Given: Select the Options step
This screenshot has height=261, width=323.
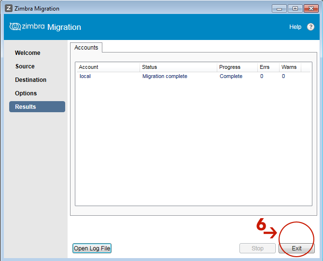Looking at the screenshot, I should pyautogui.click(x=26, y=93).
